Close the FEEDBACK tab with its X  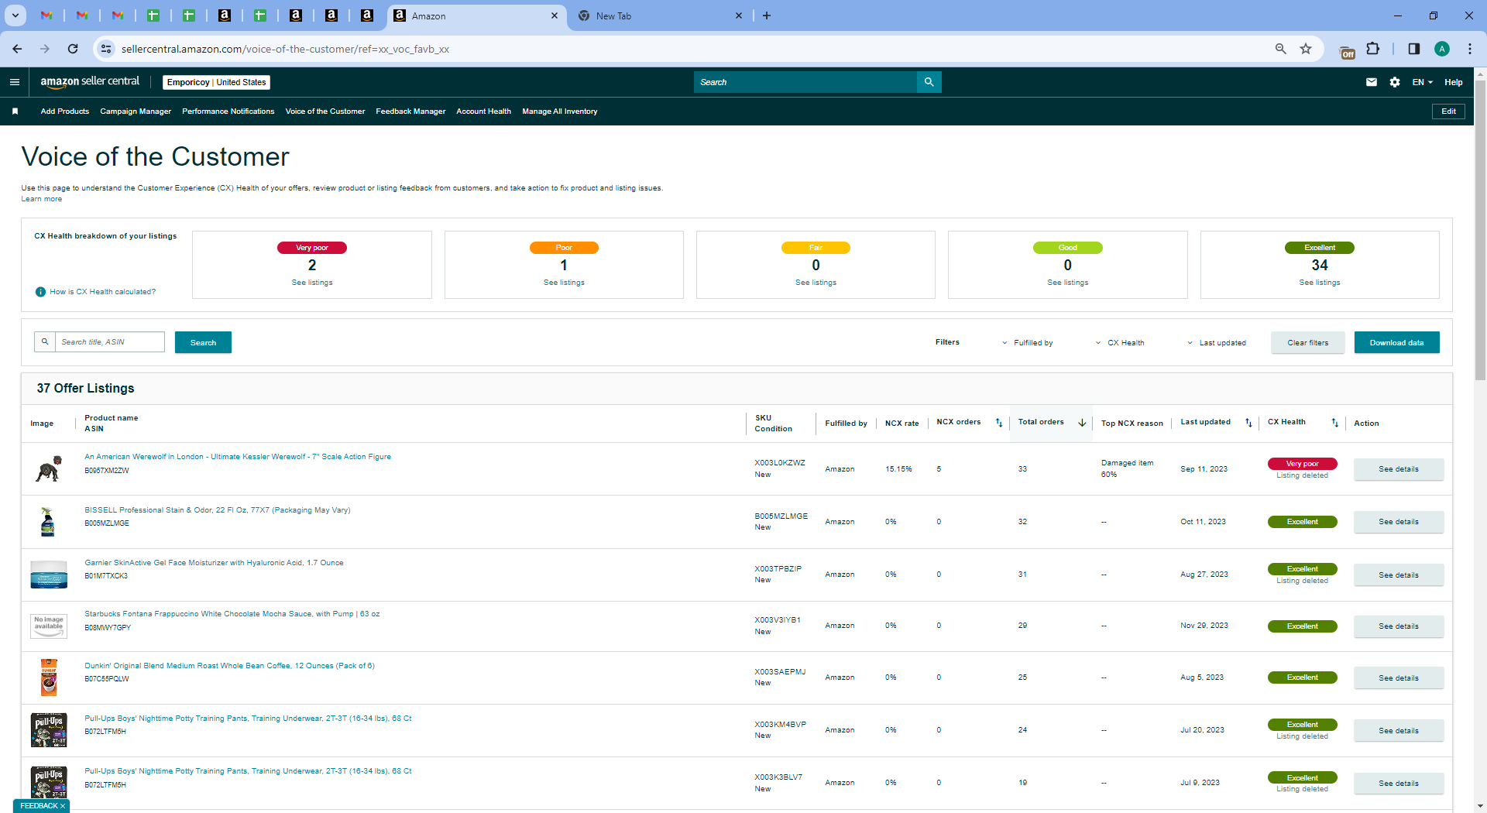click(63, 806)
